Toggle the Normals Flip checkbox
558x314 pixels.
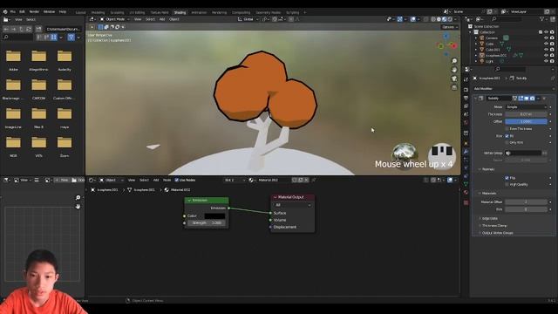pyautogui.click(x=507, y=178)
